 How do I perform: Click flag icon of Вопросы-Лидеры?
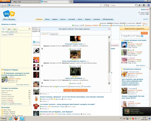2,70
